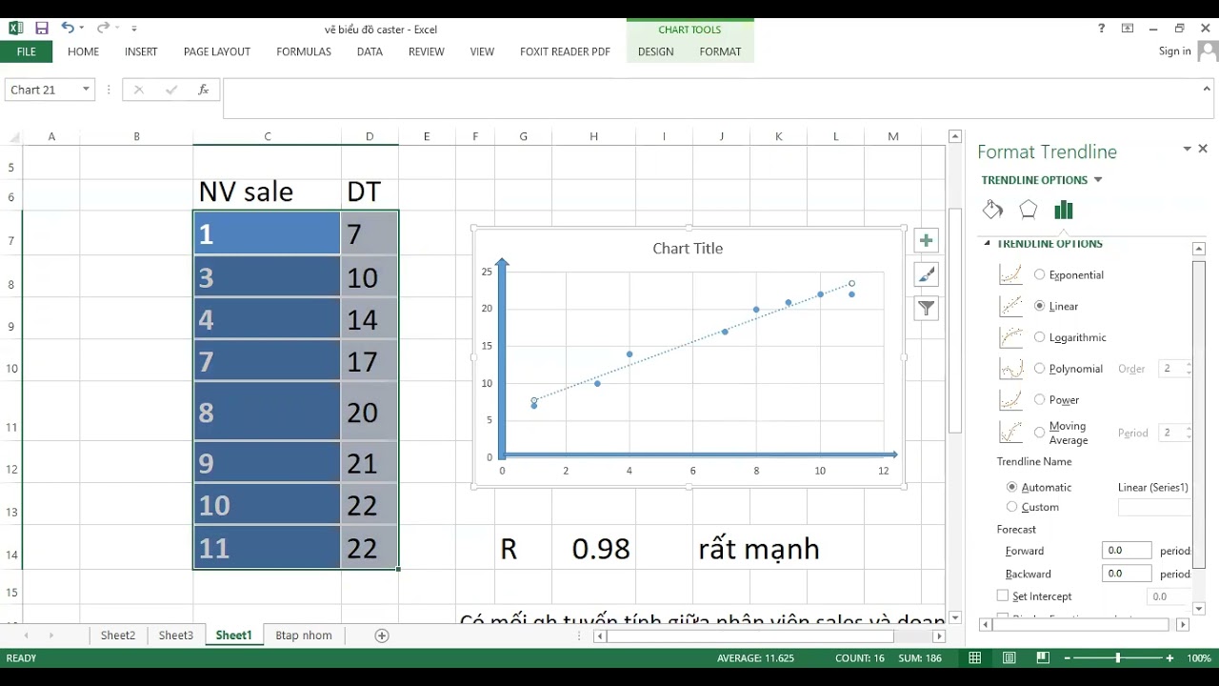Open Effects pentagon icon in Format Trendline

(1028, 211)
